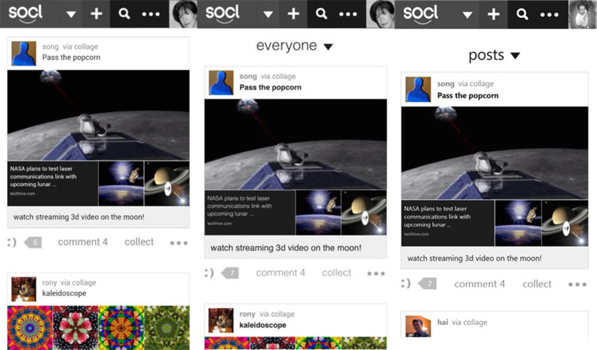Toggle the smiley like on the left screen post
Viewport: 597px width, 350px height.
tap(12, 242)
